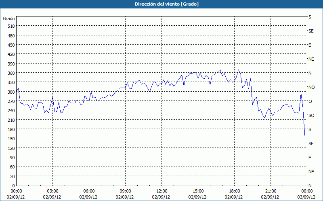Viewport: 323px width, 201px height.
Task: Pick the 240 degree axis label
Action: [12, 111]
